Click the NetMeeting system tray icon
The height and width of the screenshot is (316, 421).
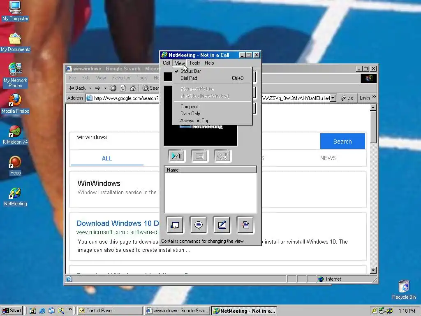pyautogui.click(x=389, y=311)
